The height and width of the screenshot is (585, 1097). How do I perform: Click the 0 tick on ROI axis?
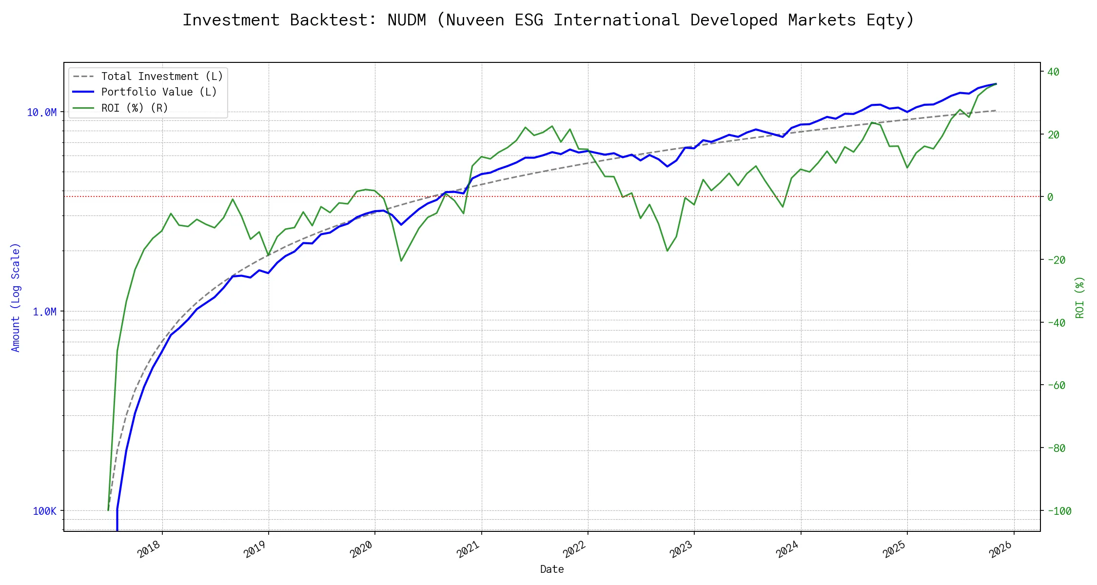point(1050,197)
